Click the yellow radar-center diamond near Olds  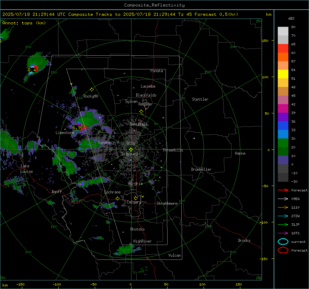coord(131,150)
